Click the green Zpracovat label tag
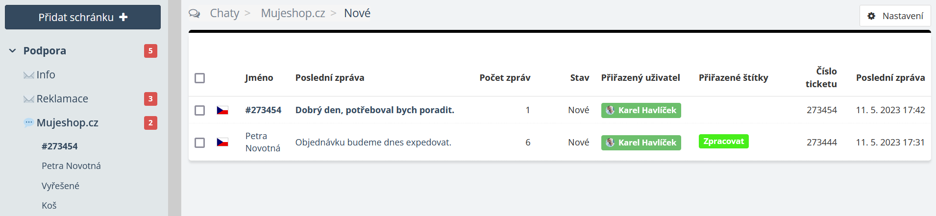Viewport: 936px width, 216px height. point(723,142)
